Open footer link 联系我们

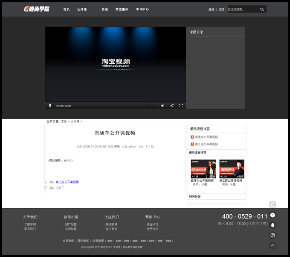pos(30,229)
